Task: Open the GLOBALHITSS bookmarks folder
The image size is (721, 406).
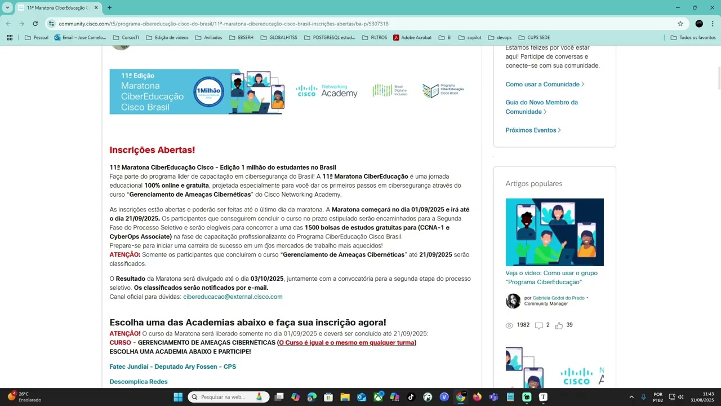Action: tap(278, 38)
